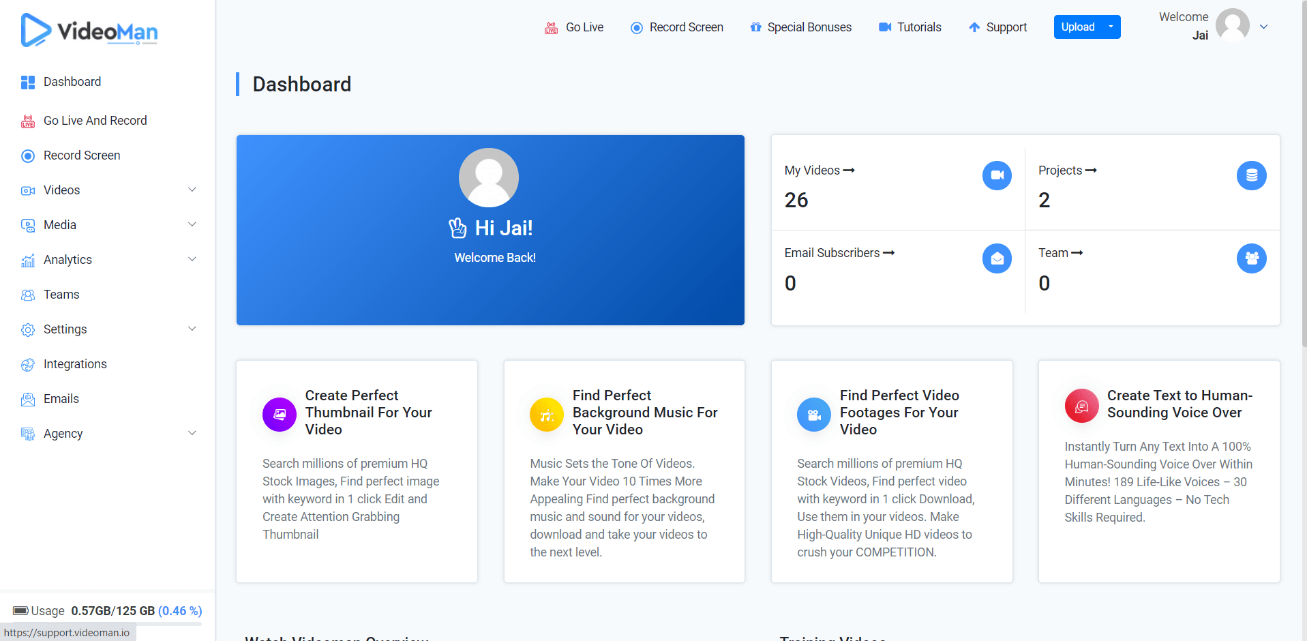Open the Email Subscribers link
Image resolution: width=1307 pixels, height=641 pixels.
coord(839,253)
